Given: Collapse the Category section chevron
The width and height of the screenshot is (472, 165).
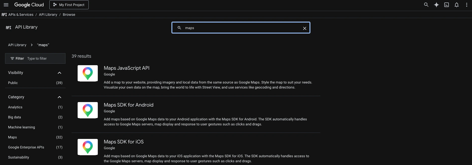Looking at the screenshot, I should click(x=59, y=97).
